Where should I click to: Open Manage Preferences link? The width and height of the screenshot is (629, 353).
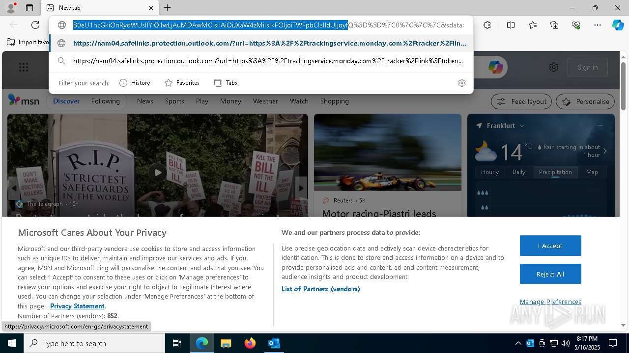(x=550, y=302)
